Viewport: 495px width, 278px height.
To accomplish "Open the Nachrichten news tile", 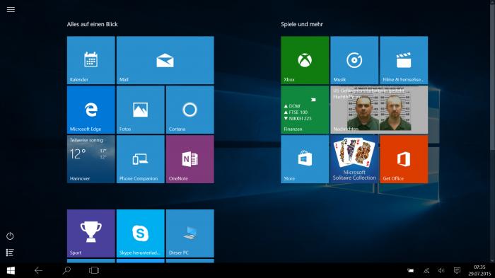I will coord(379,110).
